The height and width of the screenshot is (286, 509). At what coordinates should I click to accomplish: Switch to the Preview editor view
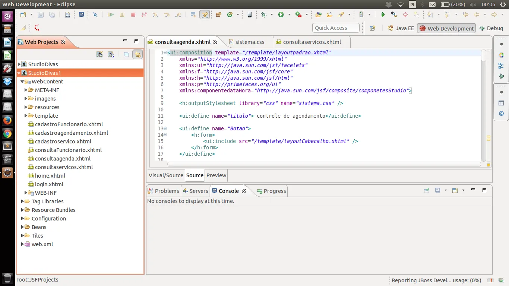[216, 175]
